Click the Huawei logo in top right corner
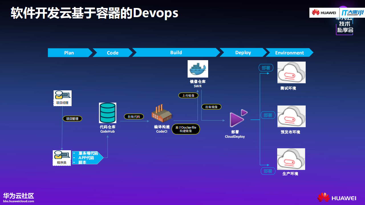The image size is (365, 205). point(324,13)
